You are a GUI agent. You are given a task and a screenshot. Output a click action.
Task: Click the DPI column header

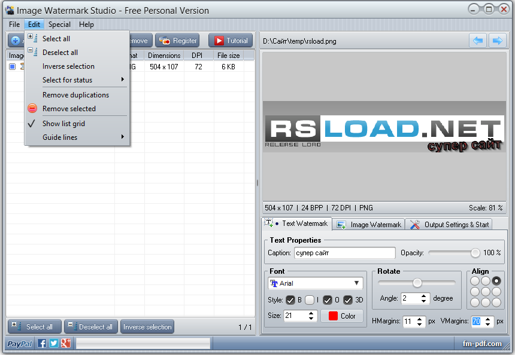coord(198,55)
